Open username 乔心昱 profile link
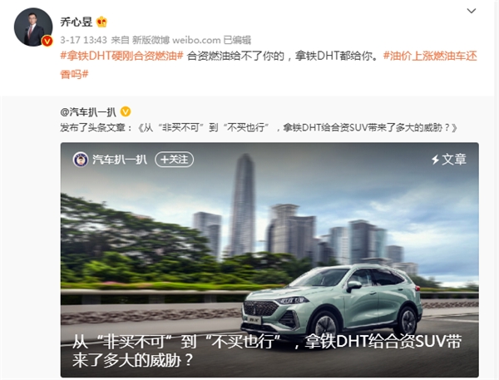The width and height of the screenshot is (499, 380). tap(77, 22)
